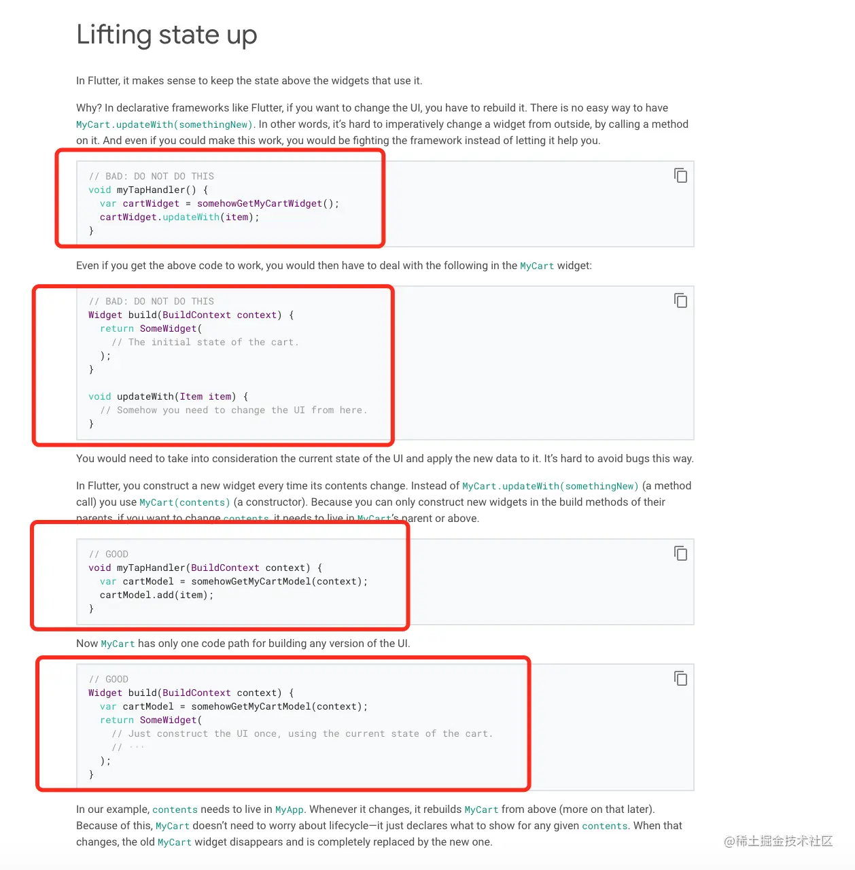Click contents code before "When that changes"
The image size is (855, 870).
pyautogui.click(x=605, y=826)
